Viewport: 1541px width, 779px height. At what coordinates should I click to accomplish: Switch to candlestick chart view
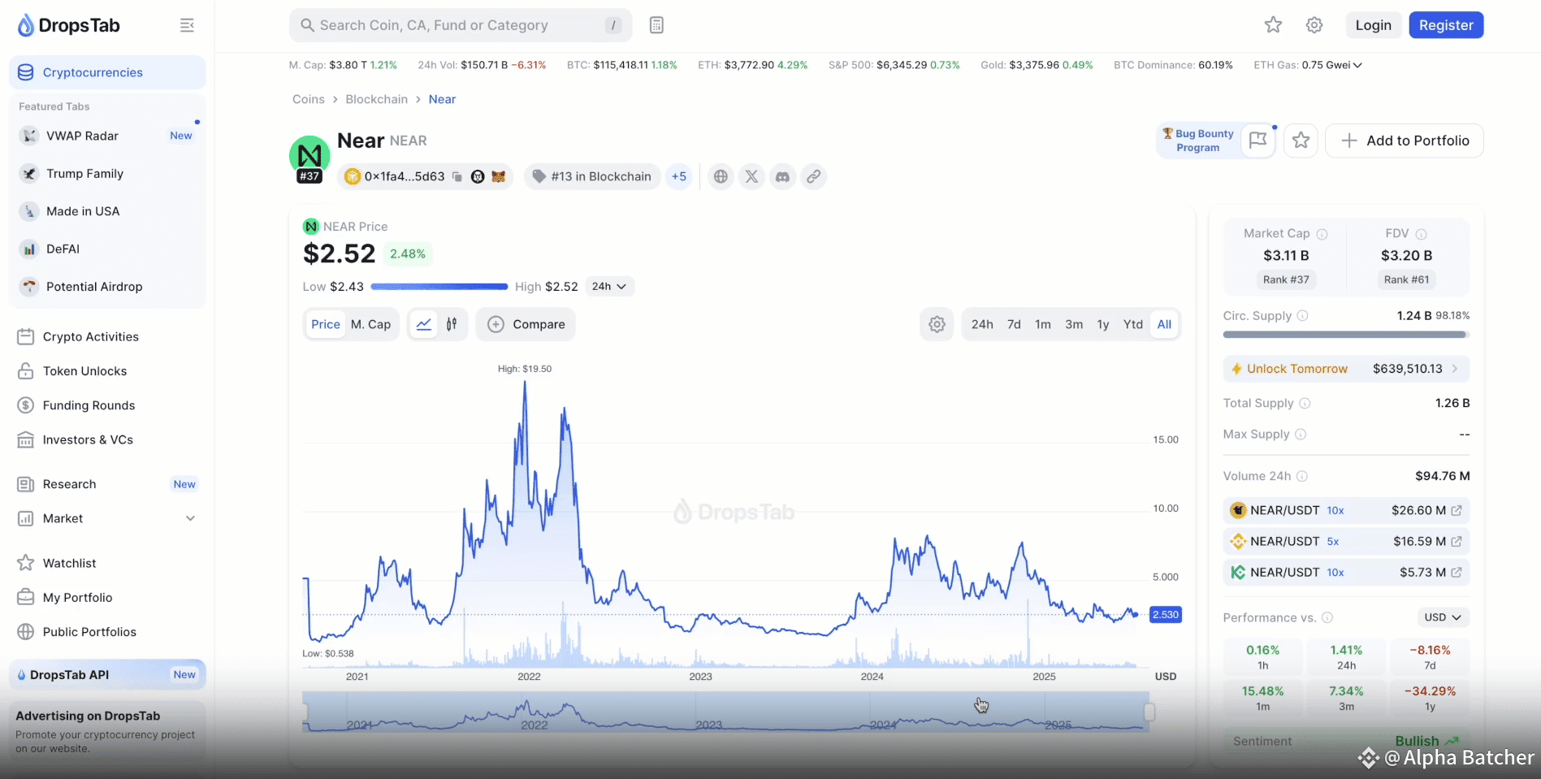(x=452, y=324)
